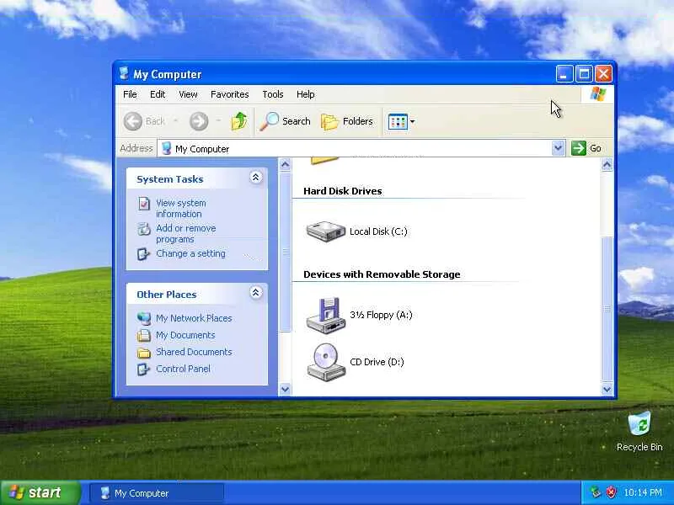Click main pane scrollbar down arrow

pos(607,389)
